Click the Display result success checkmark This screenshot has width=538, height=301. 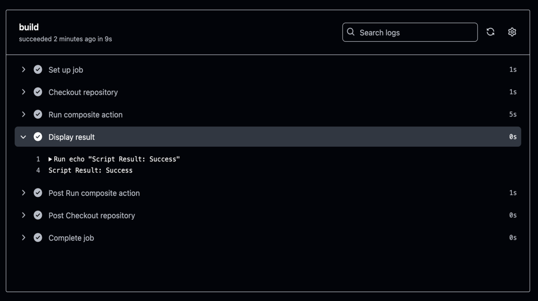[38, 137]
